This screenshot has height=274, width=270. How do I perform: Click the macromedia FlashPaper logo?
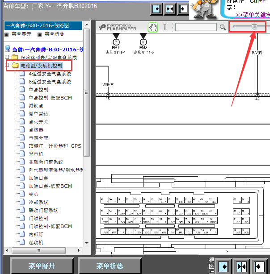tap(118, 27)
